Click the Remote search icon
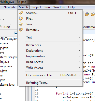Screen dimensions: 99x107 [21, 30]
